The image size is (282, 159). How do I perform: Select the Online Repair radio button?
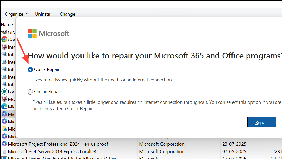(30, 92)
